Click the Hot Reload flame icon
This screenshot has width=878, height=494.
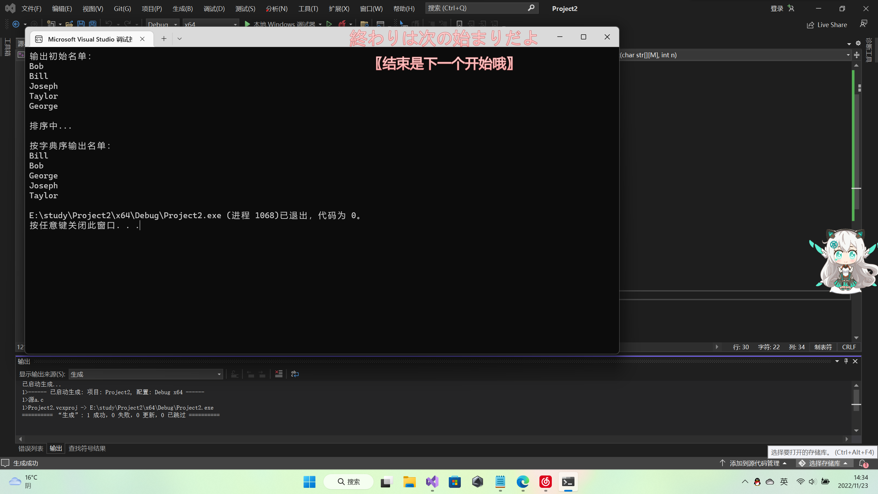[342, 24]
